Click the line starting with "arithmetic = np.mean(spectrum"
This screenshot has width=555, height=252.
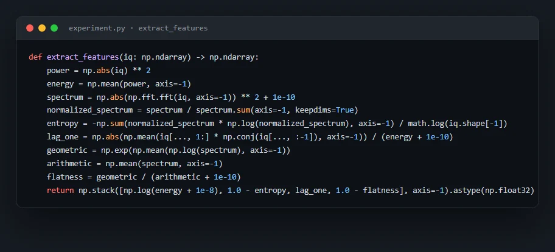point(134,164)
